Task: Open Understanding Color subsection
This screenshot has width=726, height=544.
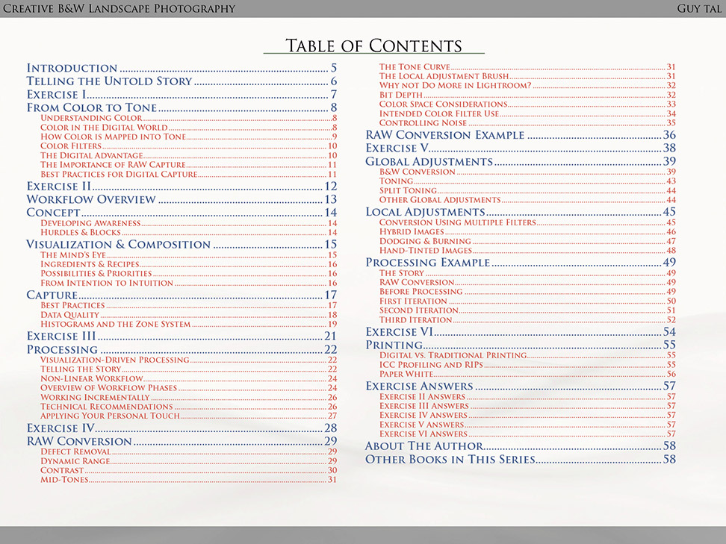Action: click(x=188, y=118)
